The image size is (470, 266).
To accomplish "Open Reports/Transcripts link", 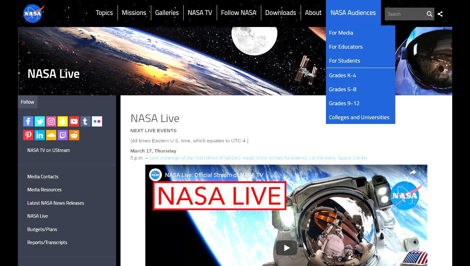I will coord(47,242).
